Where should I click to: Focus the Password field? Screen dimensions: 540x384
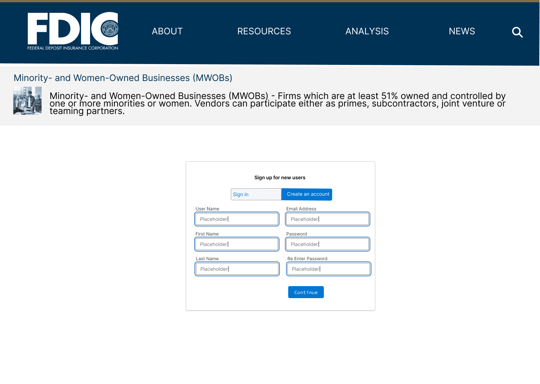coord(328,244)
